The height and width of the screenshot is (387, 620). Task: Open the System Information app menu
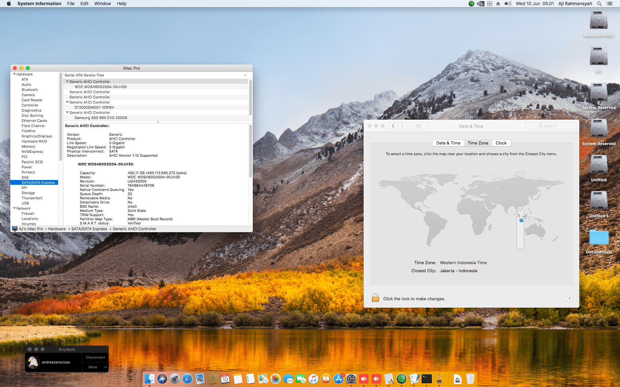39,4
